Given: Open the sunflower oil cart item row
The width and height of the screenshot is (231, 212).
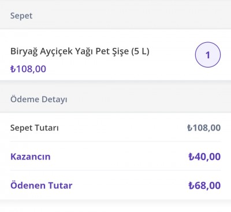Looking at the screenshot, I should point(115,55).
